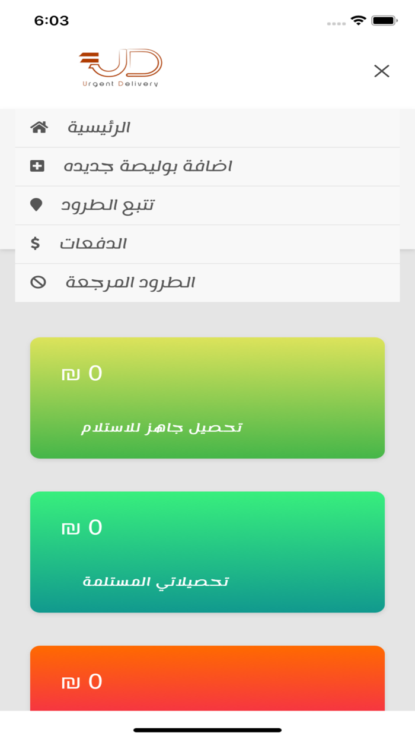Tap the iPhone home indicator bar

click(x=207, y=728)
